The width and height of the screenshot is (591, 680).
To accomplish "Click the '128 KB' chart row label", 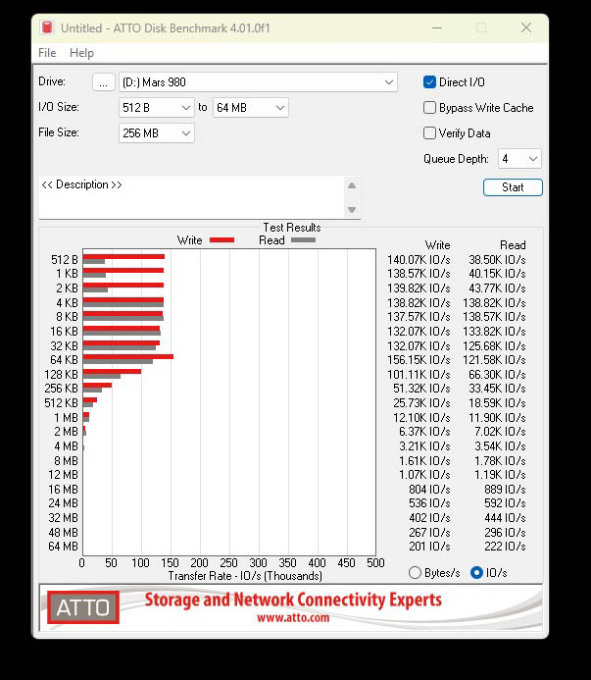I will pyautogui.click(x=61, y=374).
